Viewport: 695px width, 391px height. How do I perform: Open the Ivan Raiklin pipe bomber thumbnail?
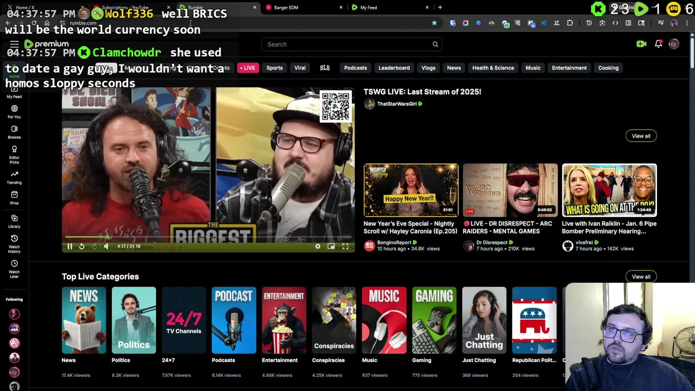[609, 190]
